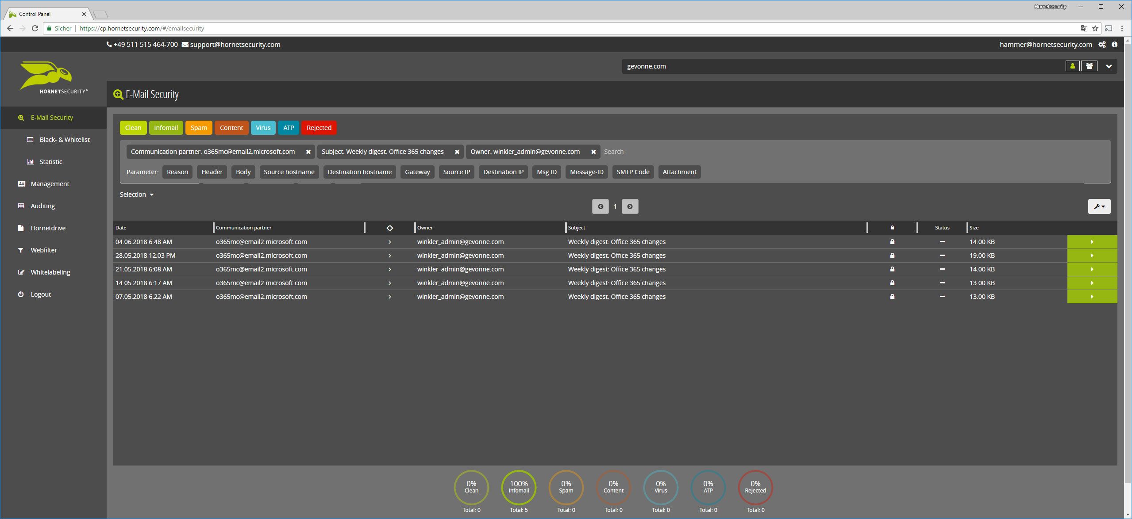Toggle the Infomail filter button
Viewport: 1132px width, 519px height.
pyautogui.click(x=166, y=128)
